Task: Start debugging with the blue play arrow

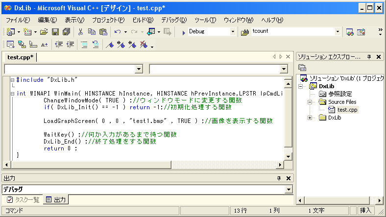Action: [183, 33]
